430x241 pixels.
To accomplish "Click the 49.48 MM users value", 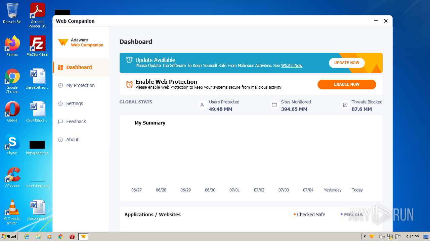I will (x=221, y=109).
